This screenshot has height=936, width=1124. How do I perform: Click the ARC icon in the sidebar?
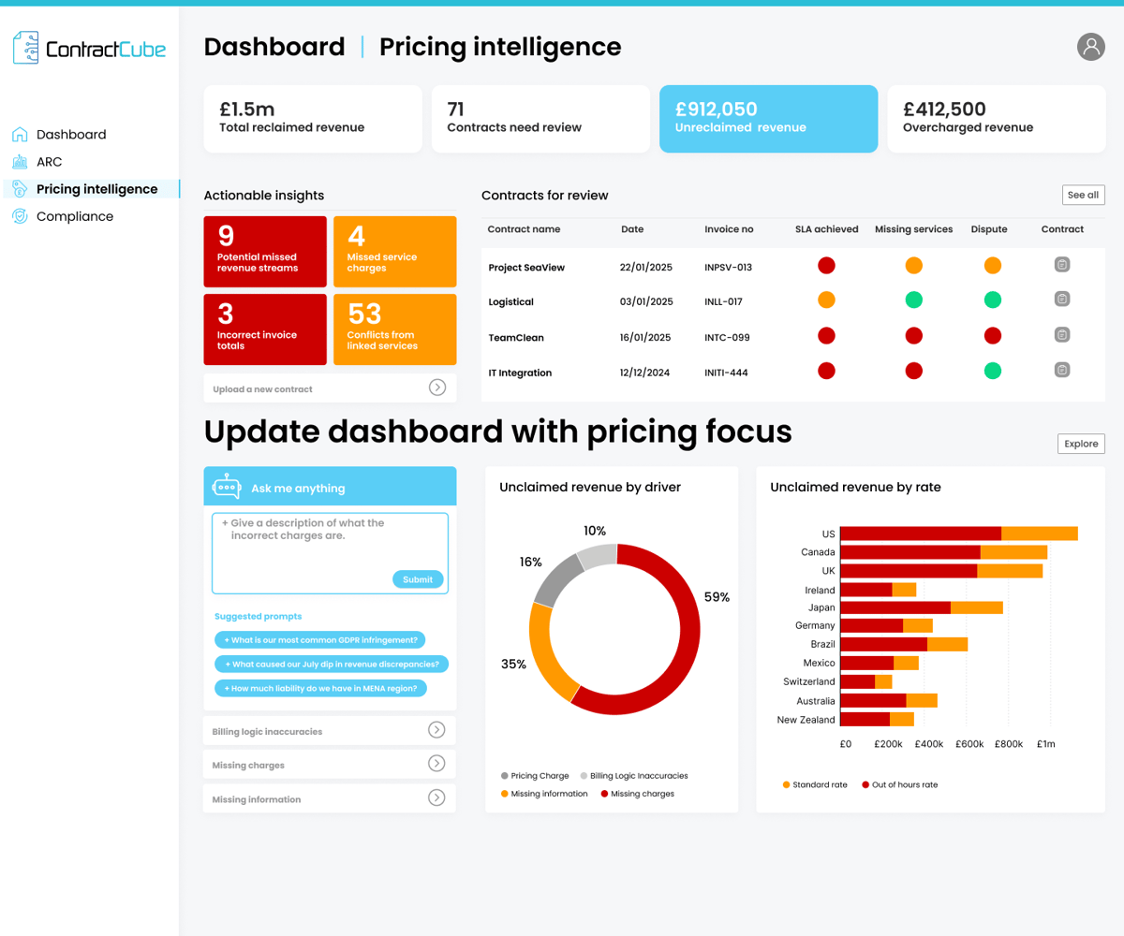[18, 161]
